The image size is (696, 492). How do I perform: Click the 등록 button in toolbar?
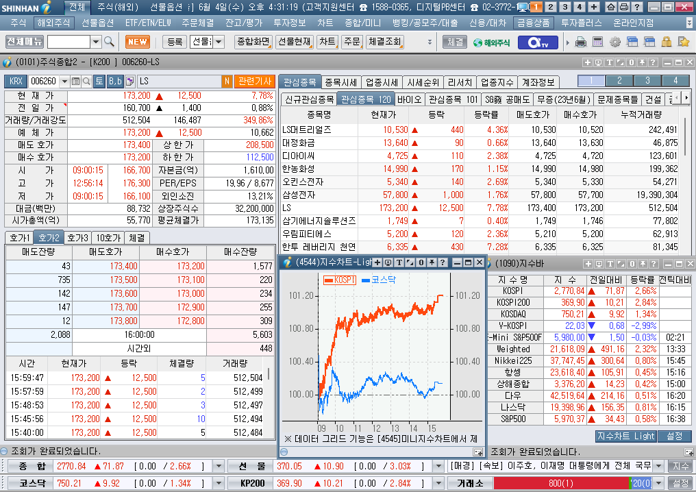175,42
